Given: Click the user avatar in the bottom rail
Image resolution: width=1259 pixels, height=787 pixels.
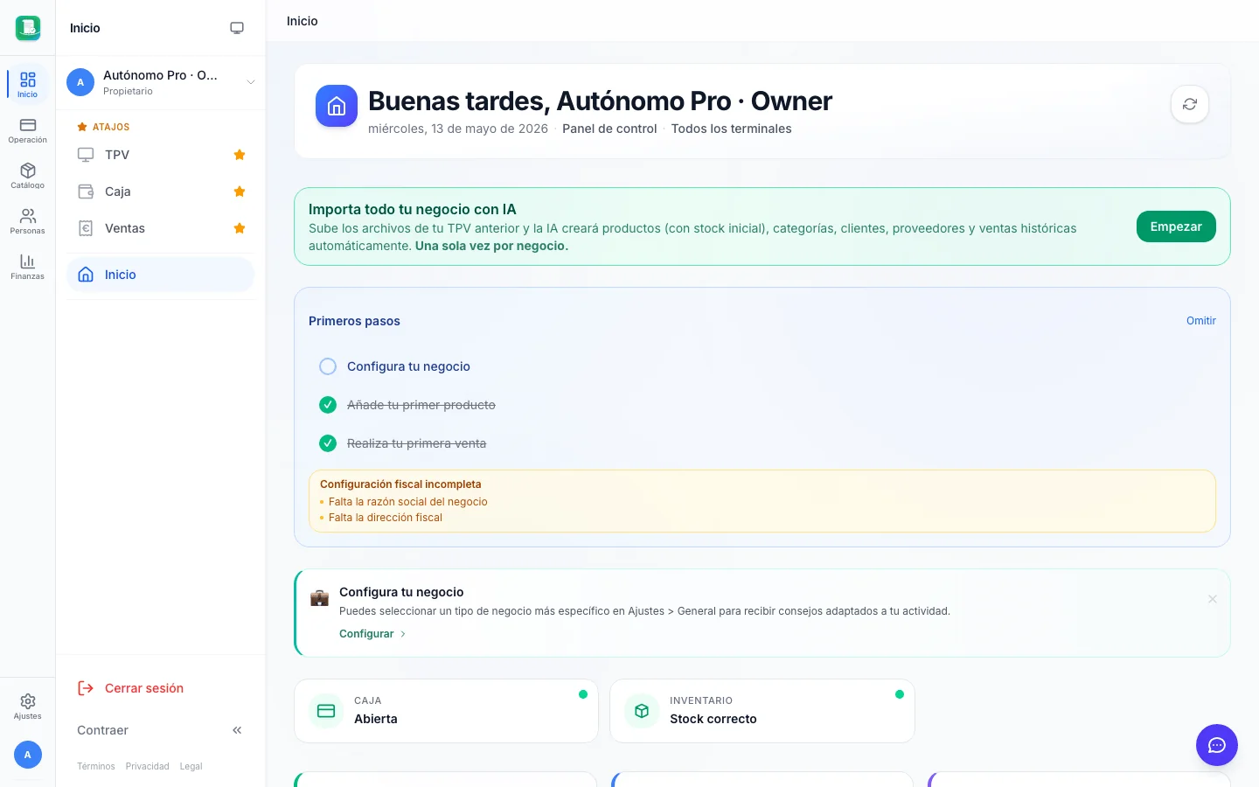Looking at the screenshot, I should 27,755.
